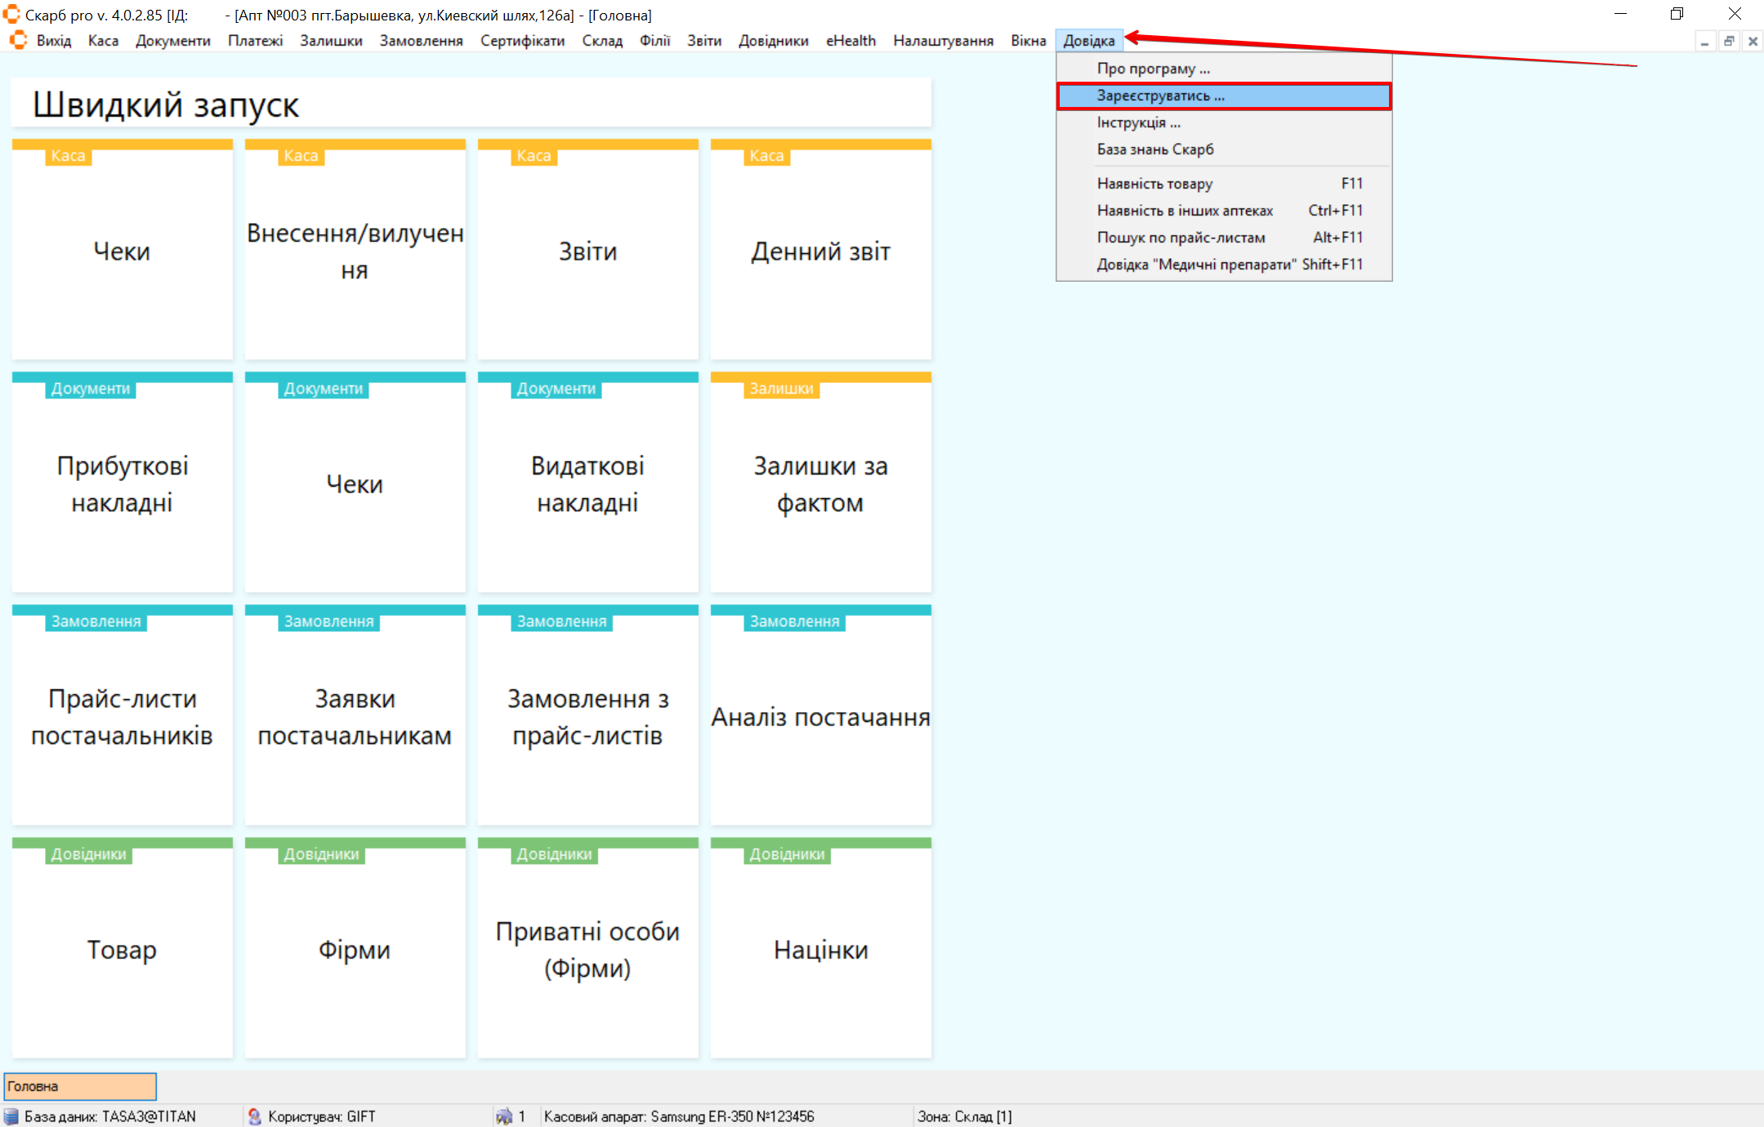Switch to the Головна window tab

pos(80,1086)
